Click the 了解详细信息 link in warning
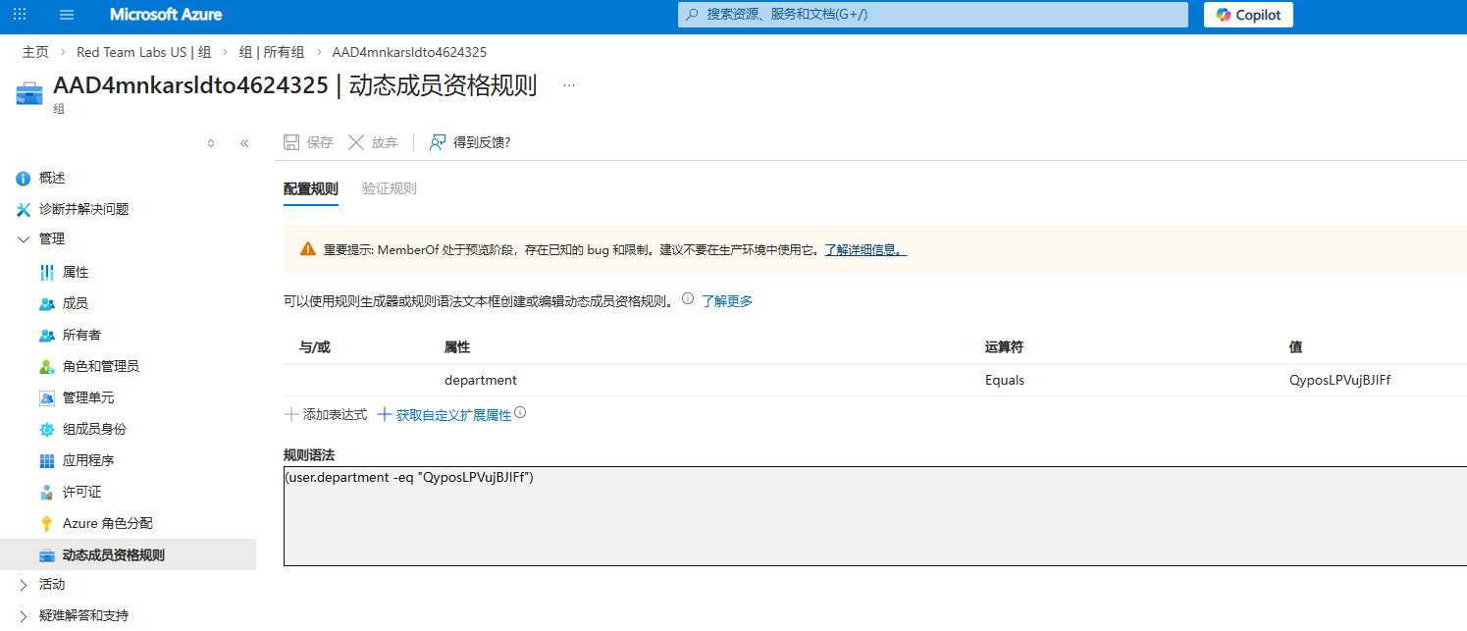 [864, 250]
